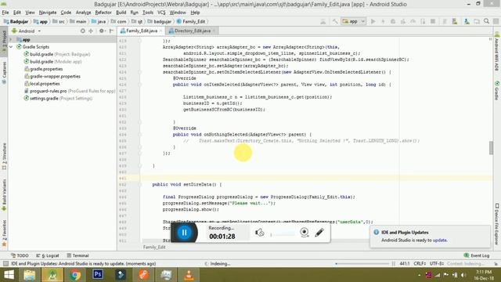The width and height of the screenshot is (501, 282).
Task: Click collapse all icon in Project panel
Action: click(91, 31)
